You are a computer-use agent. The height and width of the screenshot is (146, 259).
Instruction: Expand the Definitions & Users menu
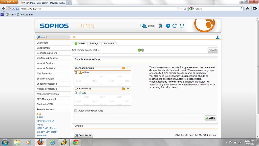[x=47, y=53]
